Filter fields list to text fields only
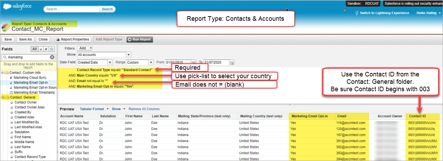The height and width of the screenshot is (161, 443). [x=41, y=49]
